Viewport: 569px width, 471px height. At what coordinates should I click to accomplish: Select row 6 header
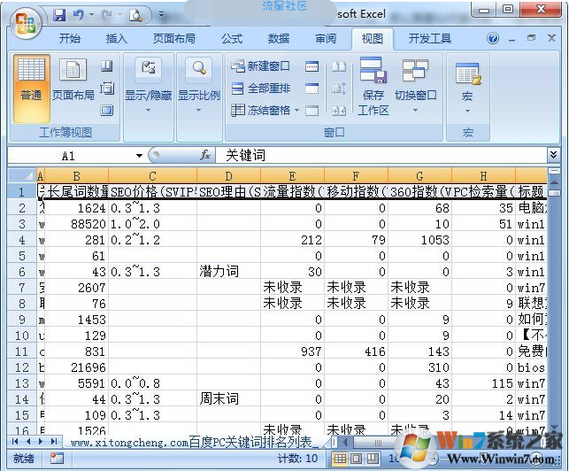click(22, 272)
